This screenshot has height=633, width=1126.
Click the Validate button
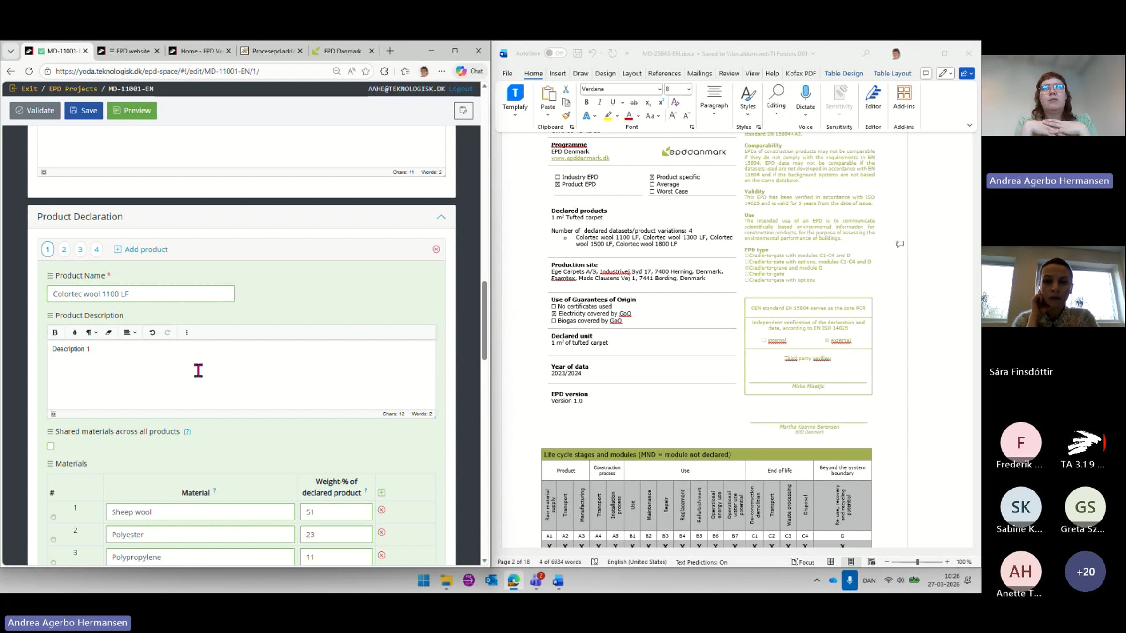tap(35, 111)
